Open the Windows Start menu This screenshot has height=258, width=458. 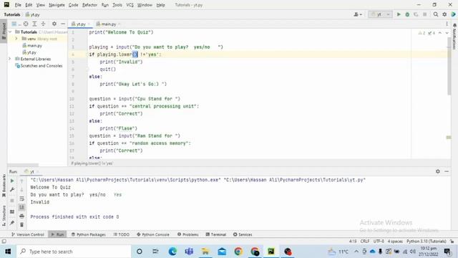point(8,252)
